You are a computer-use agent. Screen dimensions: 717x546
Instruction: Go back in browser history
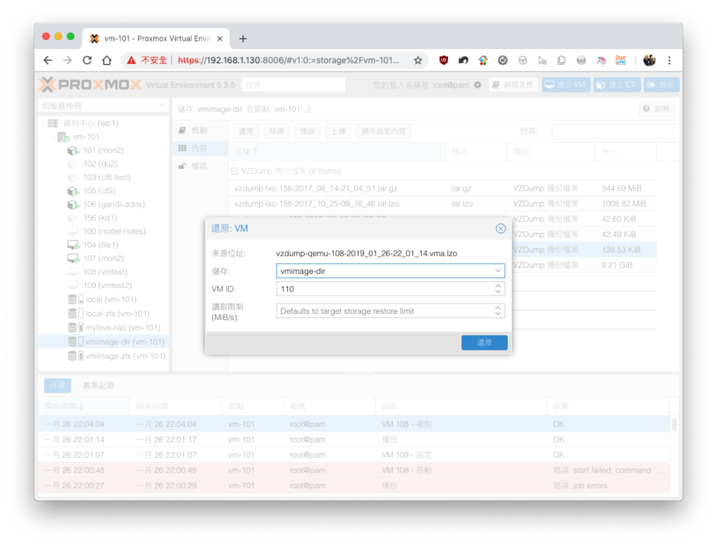point(48,60)
